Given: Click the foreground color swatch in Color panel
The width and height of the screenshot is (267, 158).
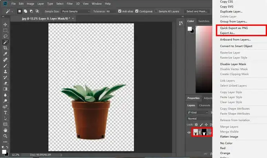Looking at the screenshot, I should coord(190,29).
